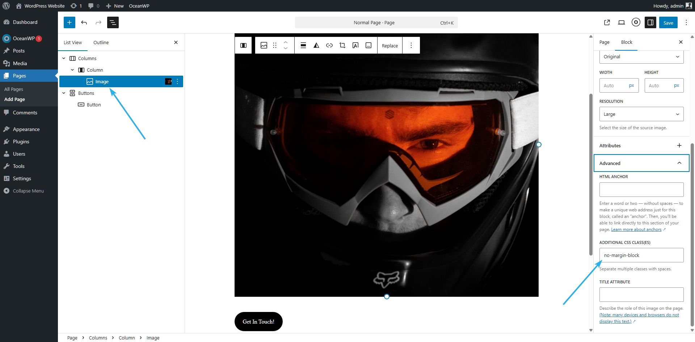Open the Learn more about anchors link

click(636, 229)
